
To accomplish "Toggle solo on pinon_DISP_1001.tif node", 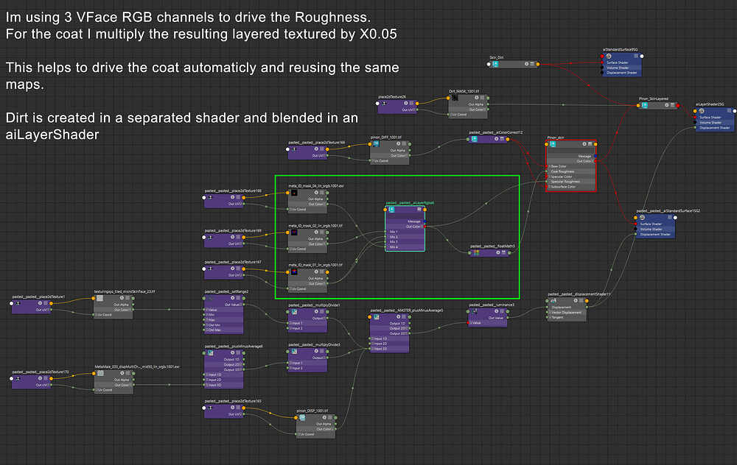I will [324, 417].
